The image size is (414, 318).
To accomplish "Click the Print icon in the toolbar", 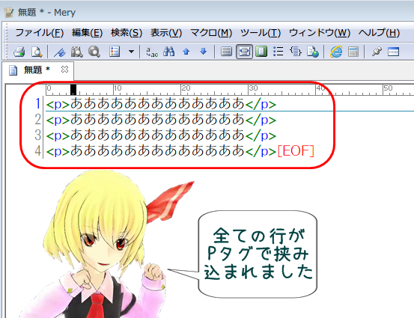I will (x=19, y=52).
